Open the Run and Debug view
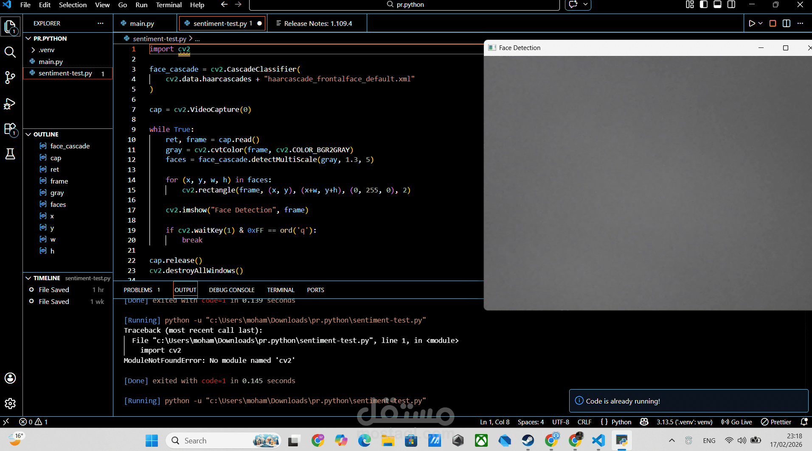Image resolution: width=812 pixels, height=451 pixels. click(x=10, y=103)
